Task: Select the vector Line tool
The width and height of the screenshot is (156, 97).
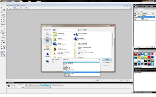Action: 2,26
